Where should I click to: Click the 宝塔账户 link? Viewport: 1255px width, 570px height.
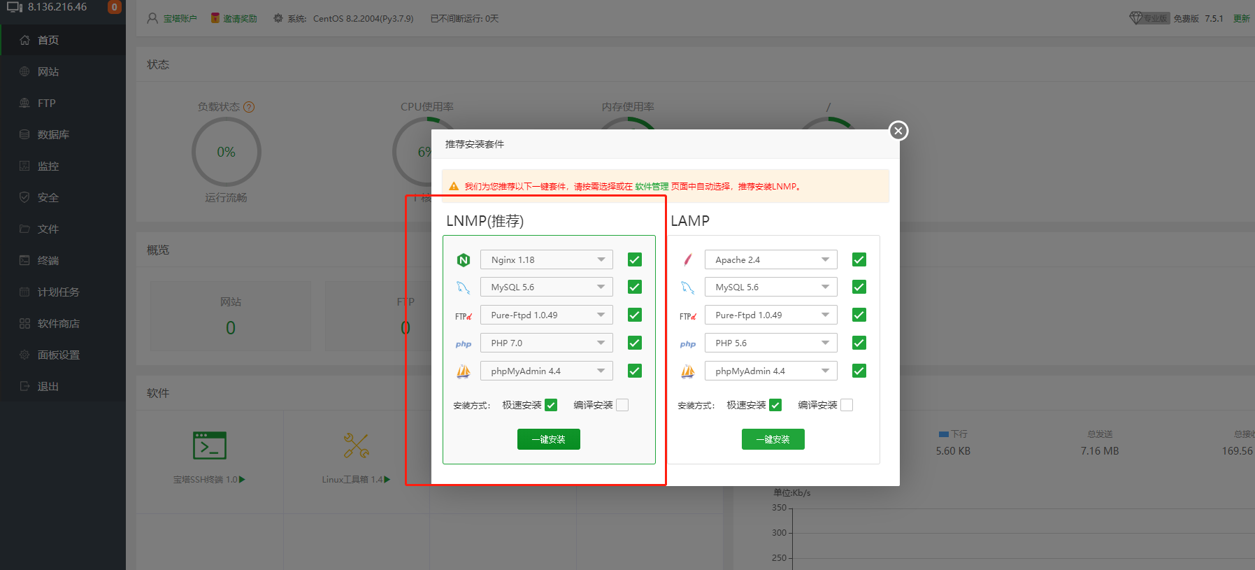(x=180, y=19)
